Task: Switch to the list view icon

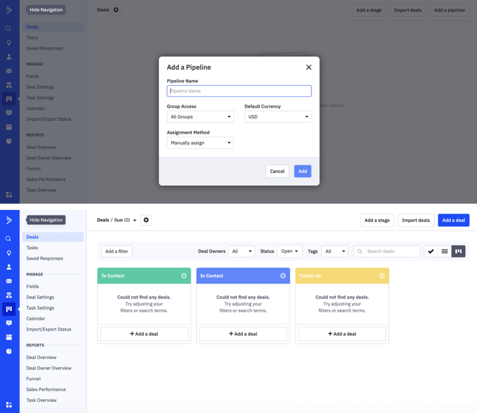Action: [x=445, y=251]
